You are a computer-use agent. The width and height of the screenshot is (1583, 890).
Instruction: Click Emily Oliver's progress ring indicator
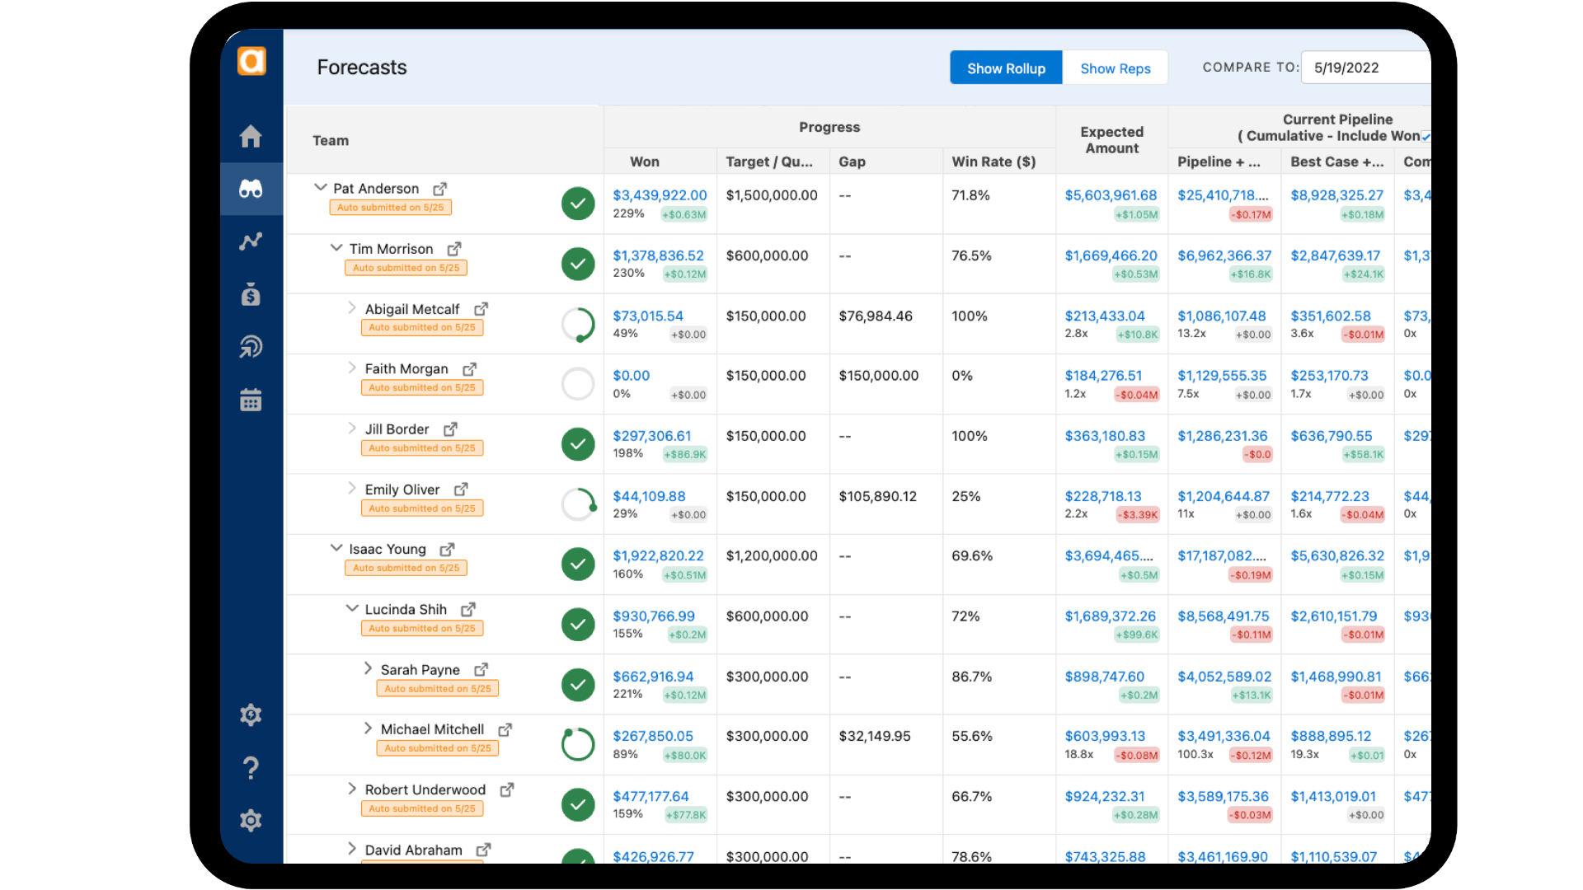578,504
